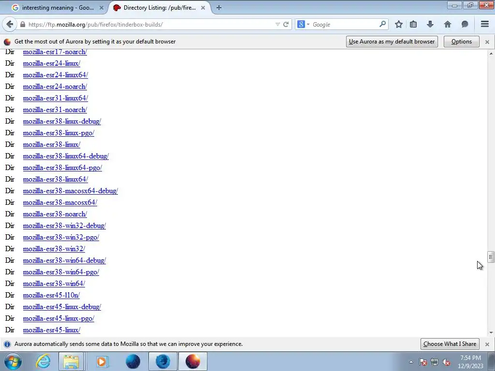Open mozilla-esr38-macosx64/ link

[60, 202]
